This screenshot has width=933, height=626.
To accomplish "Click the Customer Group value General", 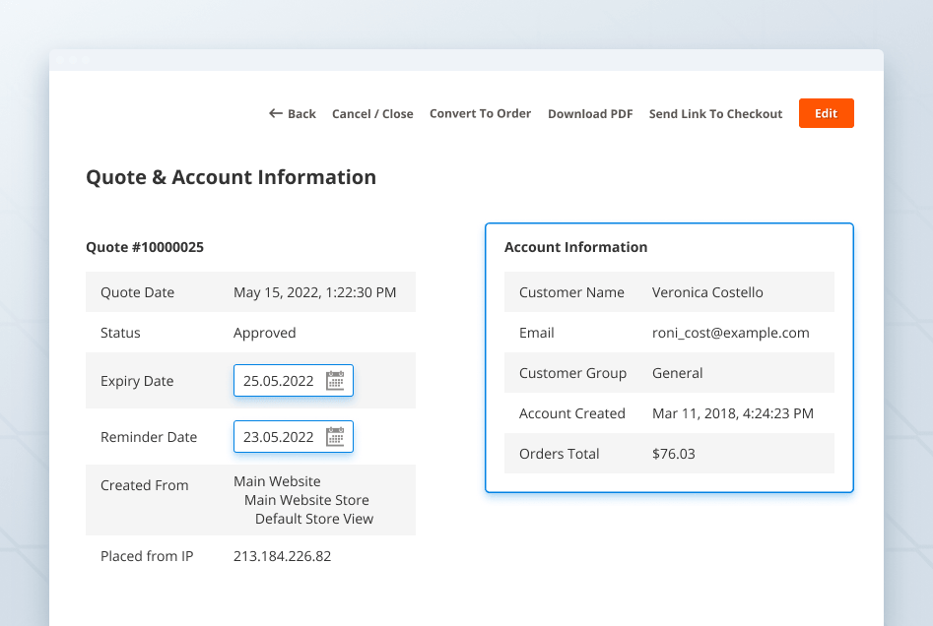I will [x=676, y=372].
